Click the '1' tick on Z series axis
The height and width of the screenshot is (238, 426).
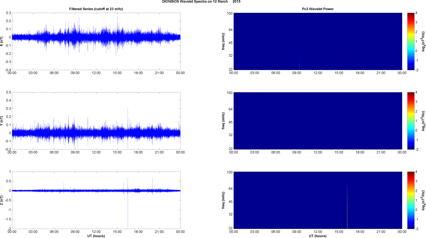pyautogui.click(x=10, y=172)
